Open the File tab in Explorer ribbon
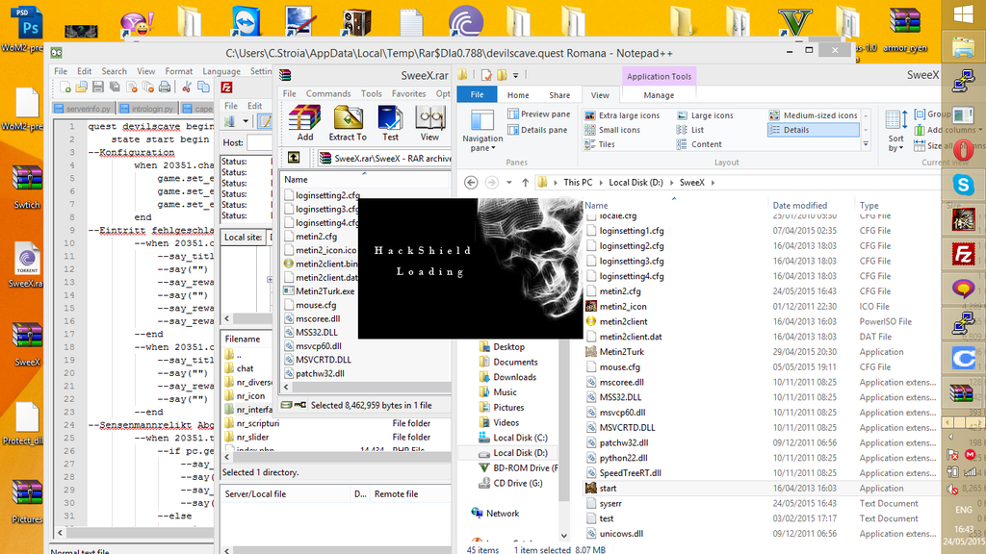The width and height of the screenshot is (986, 554). [478, 94]
